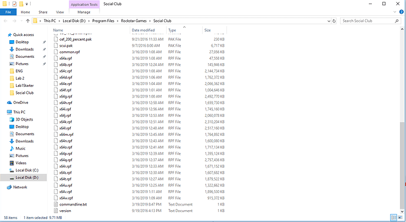Open Local Disk (C:) in the sidebar

[27, 170]
